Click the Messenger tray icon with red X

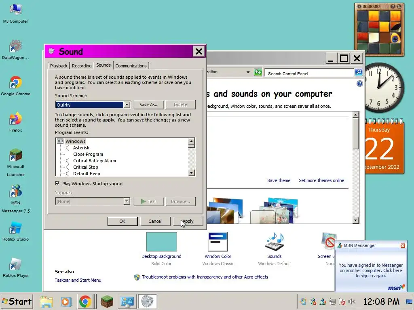[x=313, y=302]
